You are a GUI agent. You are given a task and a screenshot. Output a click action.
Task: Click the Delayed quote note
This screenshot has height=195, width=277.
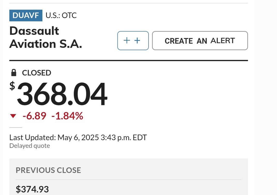(x=30, y=146)
